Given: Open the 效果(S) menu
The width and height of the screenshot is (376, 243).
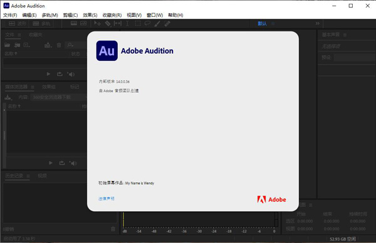Looking at the screenshot, I should [90, 15].
